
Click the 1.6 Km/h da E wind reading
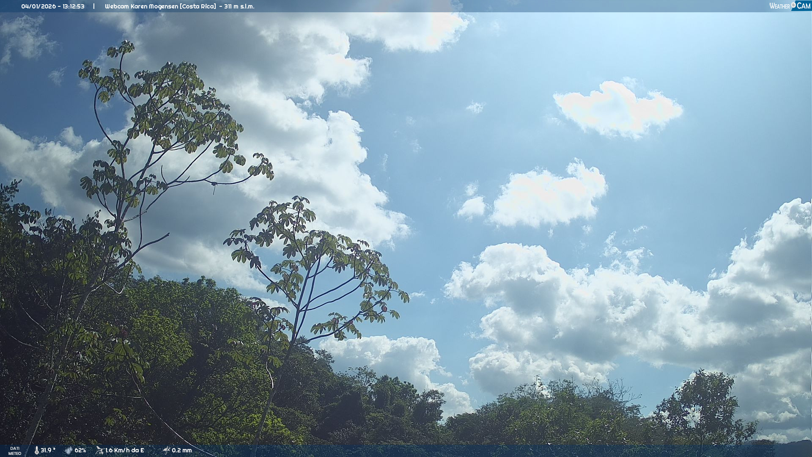coord(125,451)
